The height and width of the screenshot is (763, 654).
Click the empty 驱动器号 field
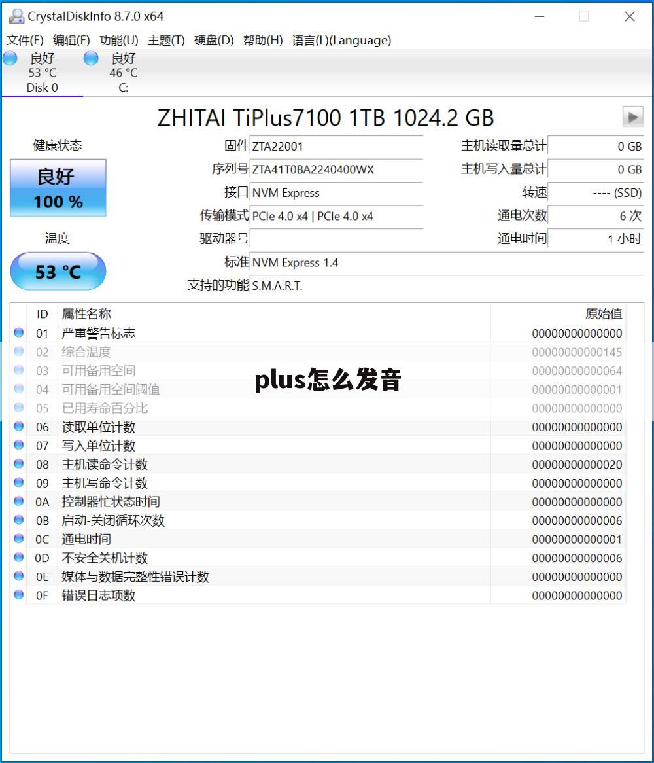click(x=336, y=238)
